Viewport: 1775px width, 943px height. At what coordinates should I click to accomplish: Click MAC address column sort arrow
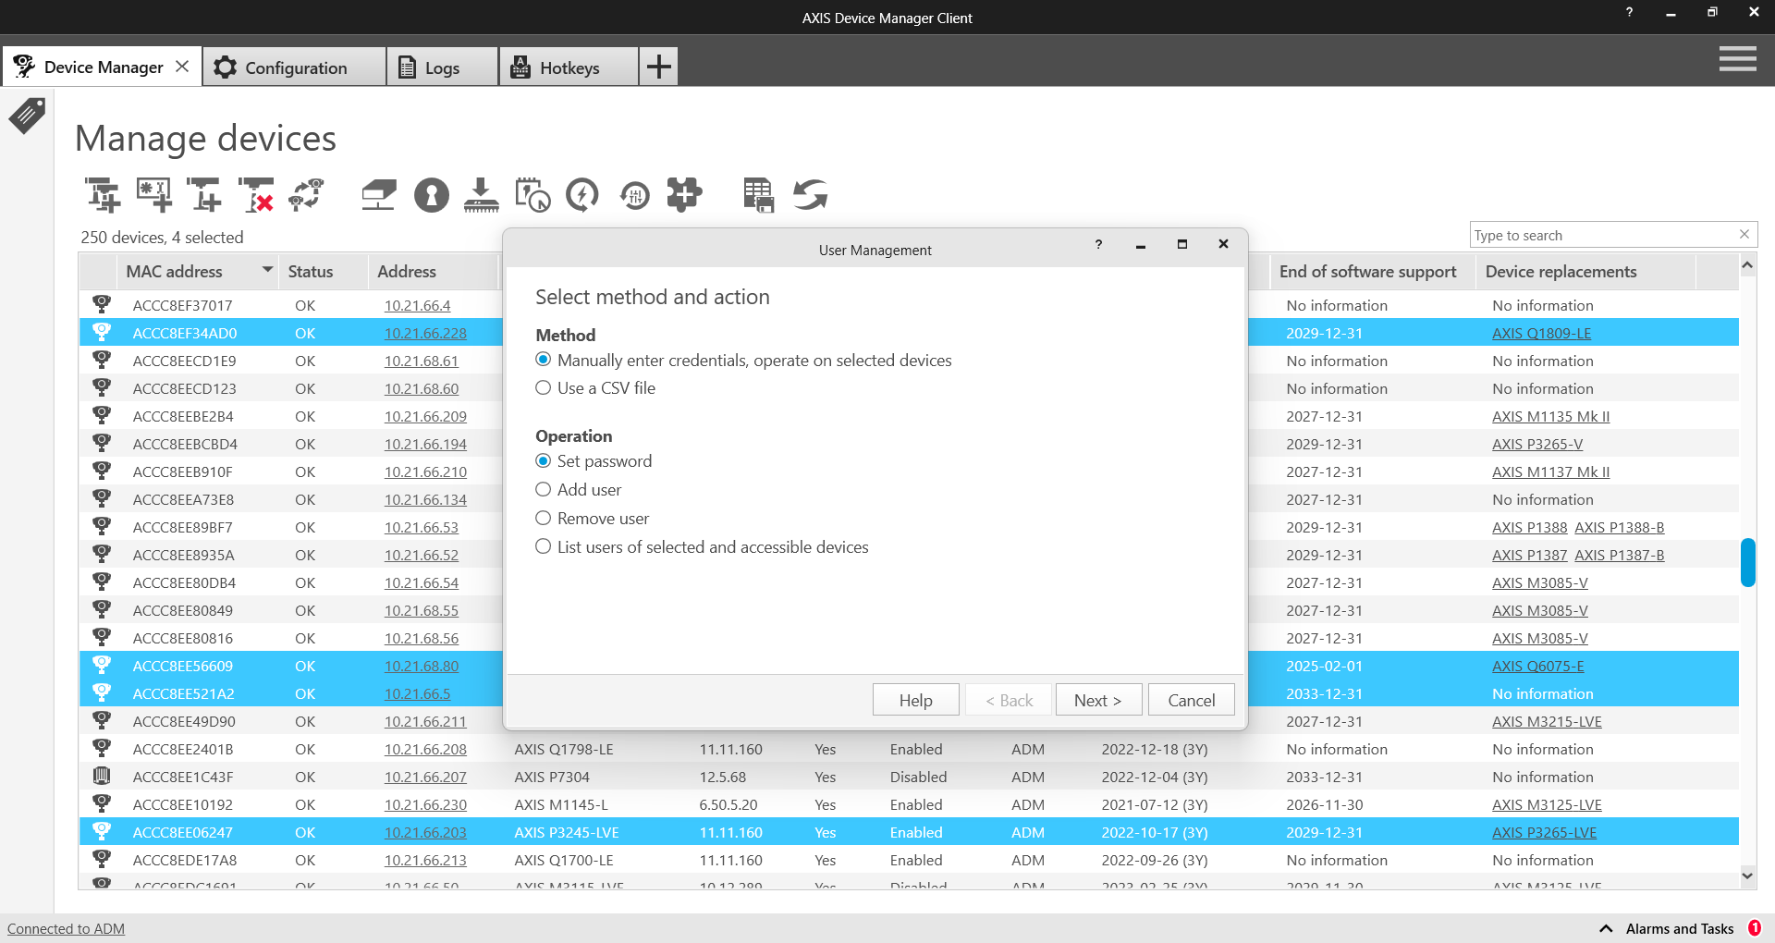pyautogui.click(x=267, y=270)
